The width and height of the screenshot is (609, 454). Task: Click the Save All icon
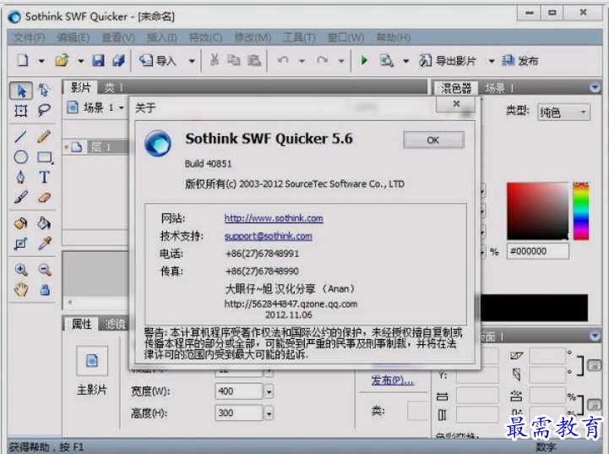(x=118, y=61)
